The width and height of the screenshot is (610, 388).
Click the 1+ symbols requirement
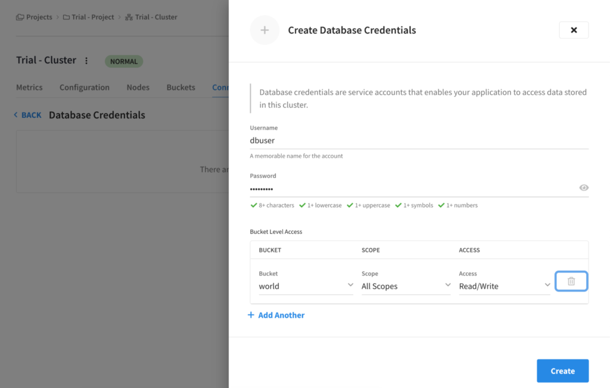click(414, 205)
